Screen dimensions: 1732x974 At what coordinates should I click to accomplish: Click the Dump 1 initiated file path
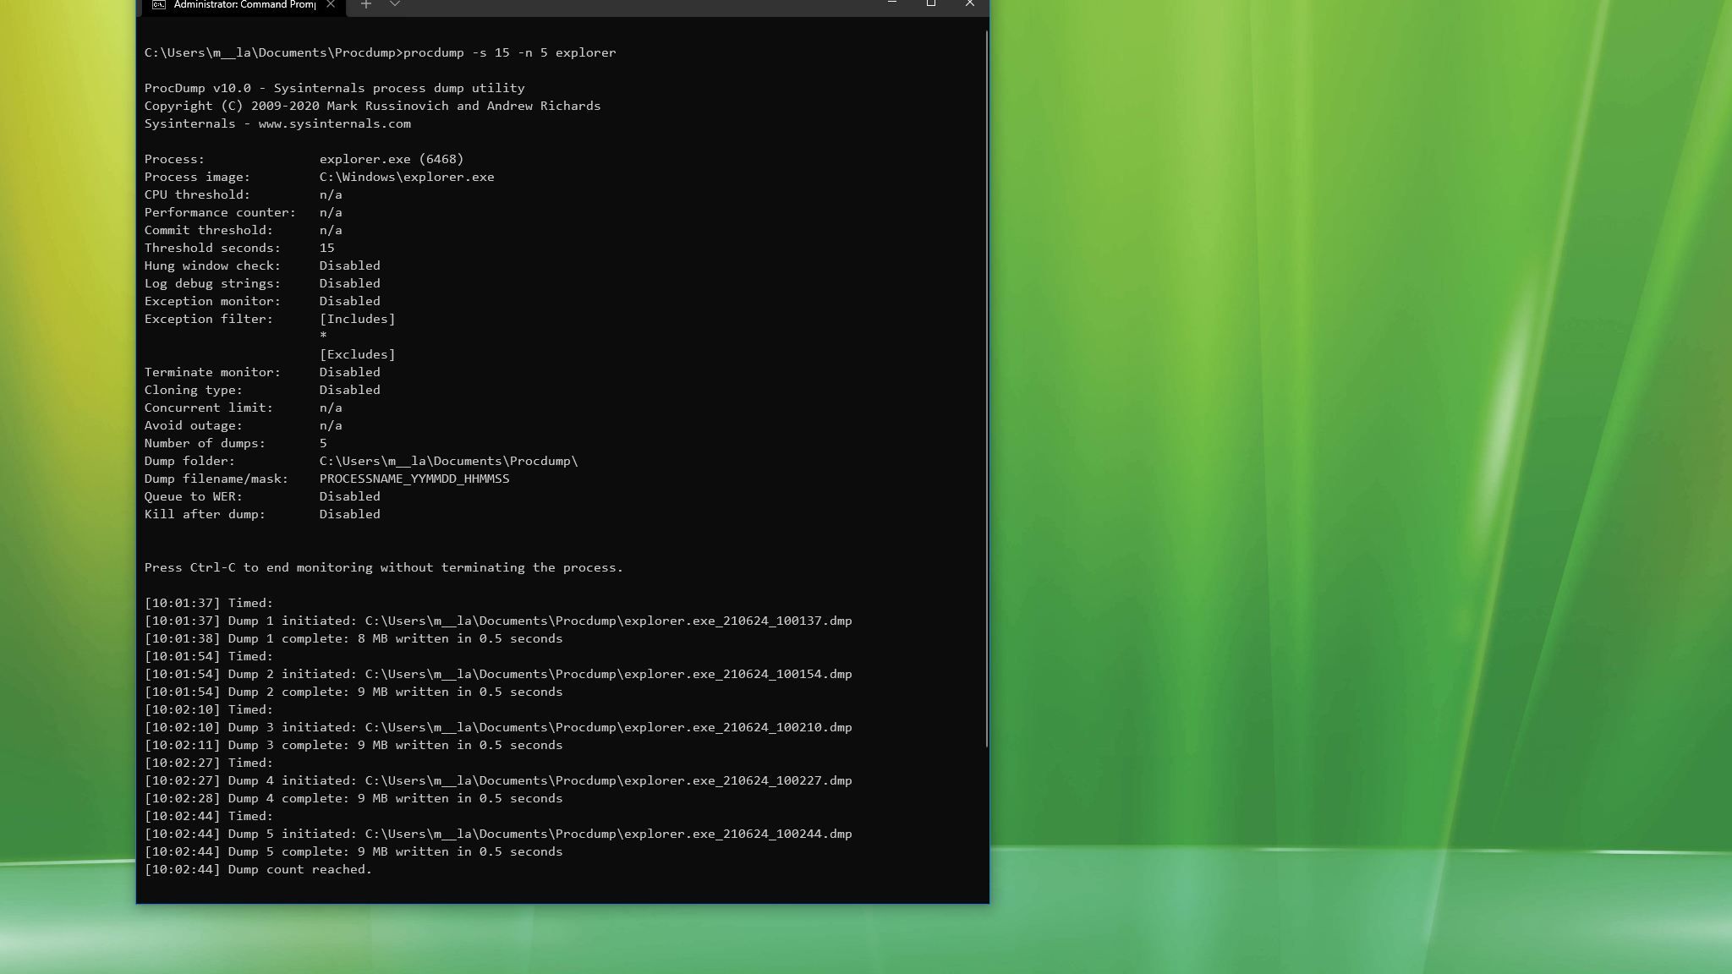(x=608, y=621)
